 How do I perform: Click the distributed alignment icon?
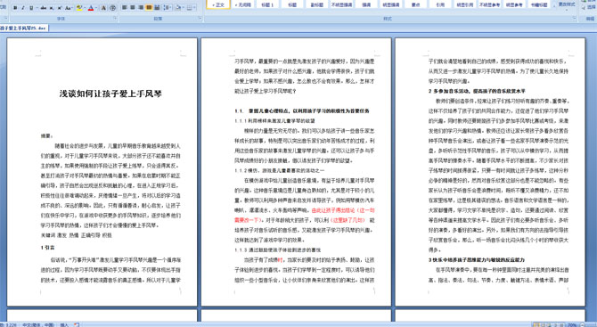point(157,8)
